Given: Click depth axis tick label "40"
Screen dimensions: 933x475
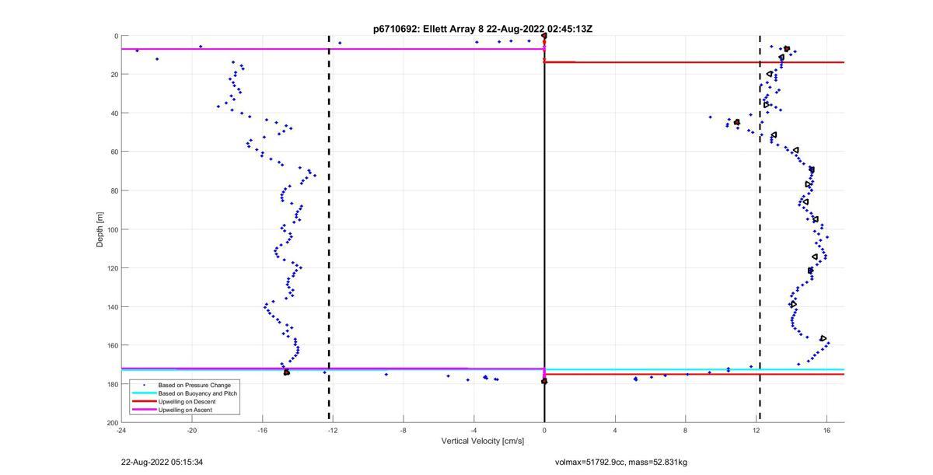Looking at the screenshot, I should pyautogui.click(x=114, y=114).
